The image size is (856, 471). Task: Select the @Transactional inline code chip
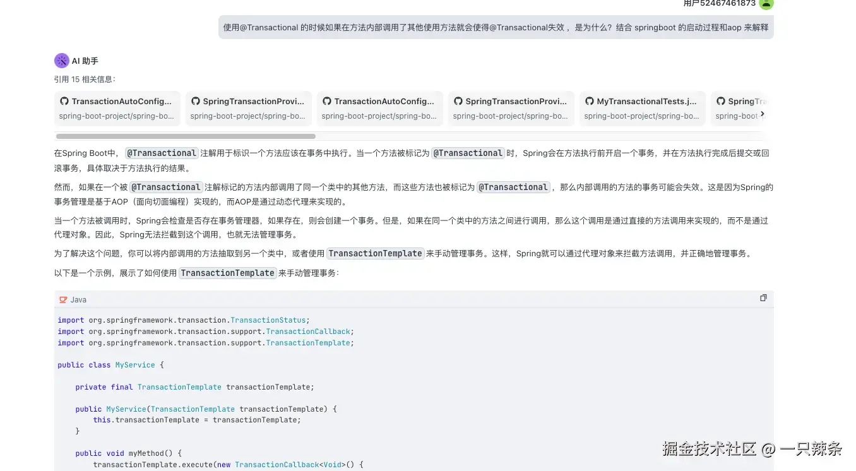click(x=162, y=153)
